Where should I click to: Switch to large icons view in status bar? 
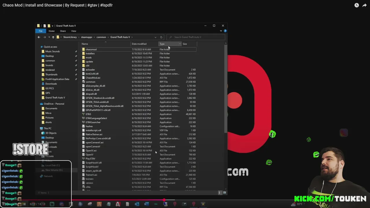click(x=224, y=192)
